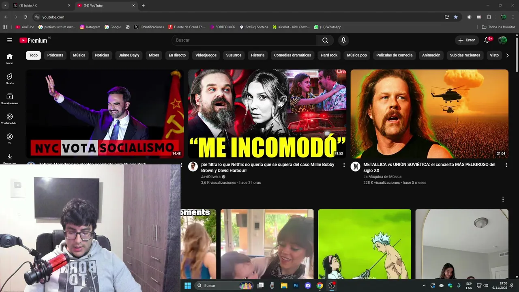Open apps grid in bookmarks bar

(5, 27)
